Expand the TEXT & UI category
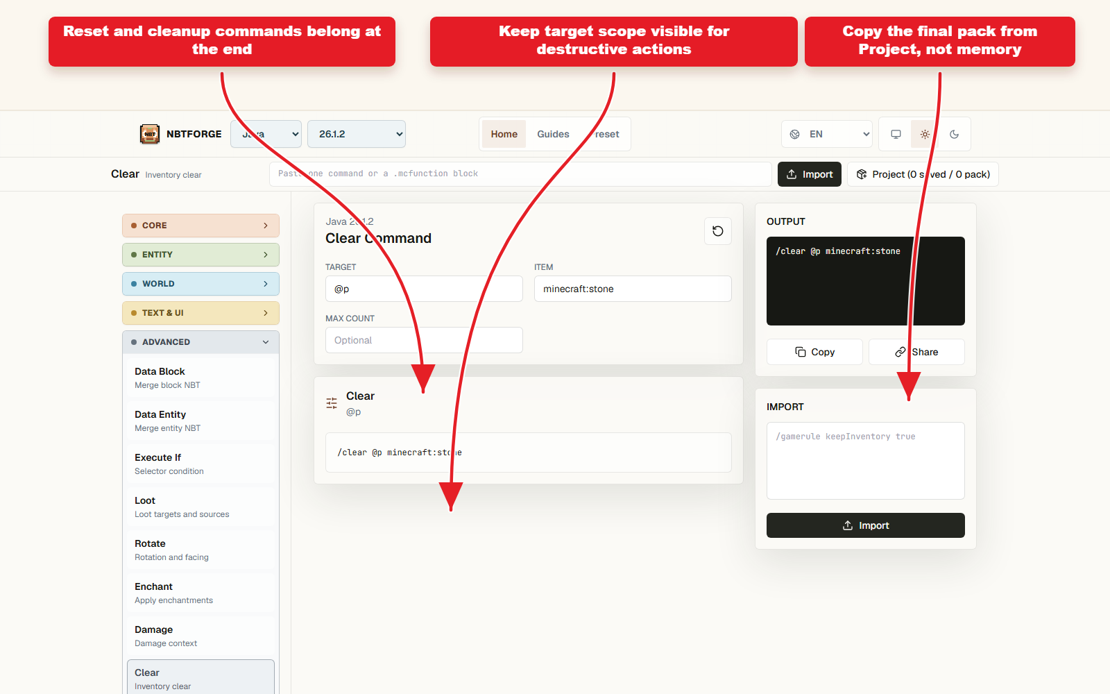This screenshot has width=1110, height=694. click(x=200, y=313)
